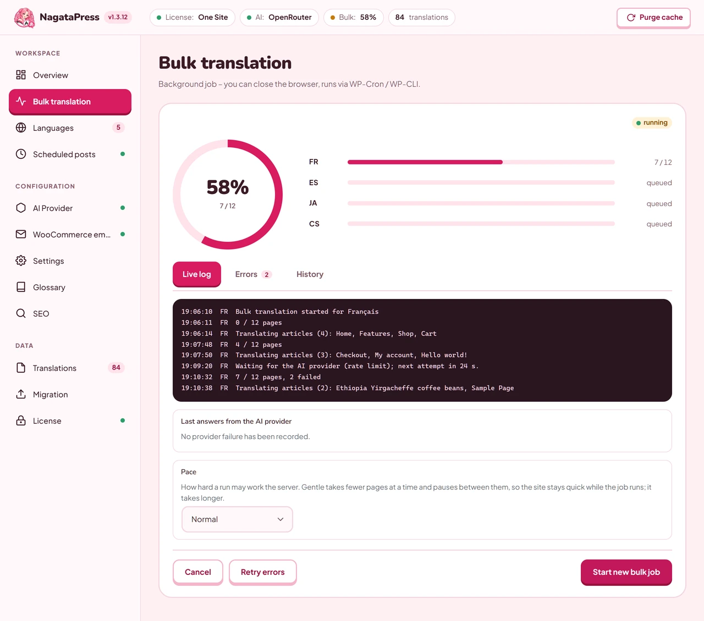Open Languages in the sidebar
The height and width of the screenshot is (621, 704).
click(x=70, y=128)
